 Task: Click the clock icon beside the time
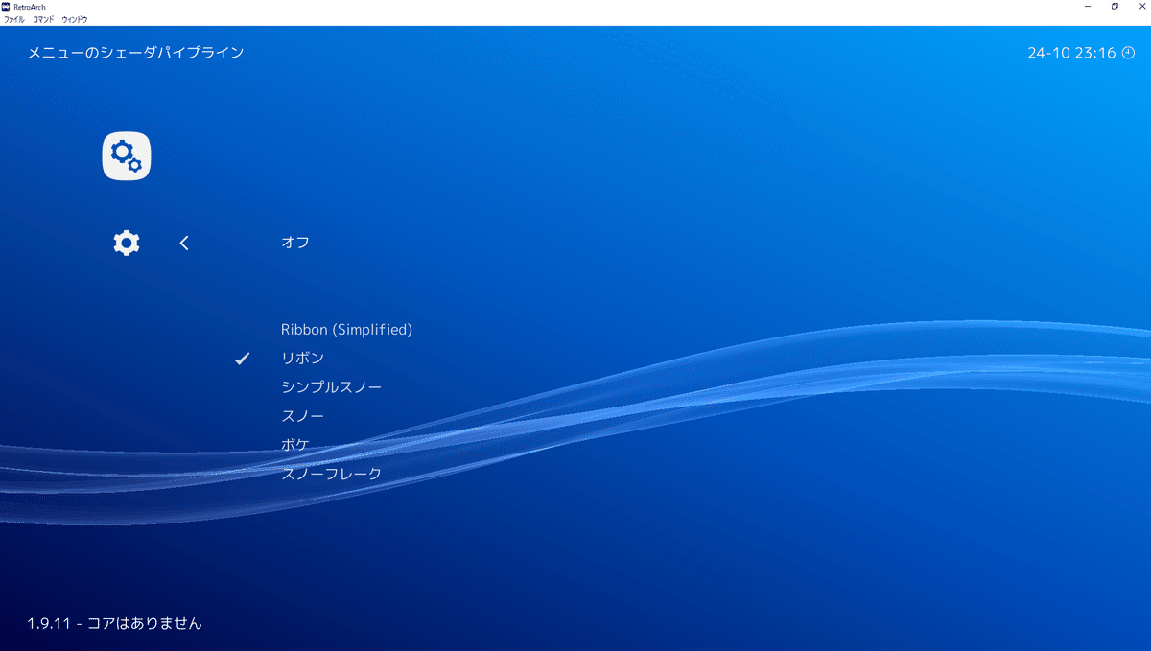pyautogui.click(x=1128, y=53)
